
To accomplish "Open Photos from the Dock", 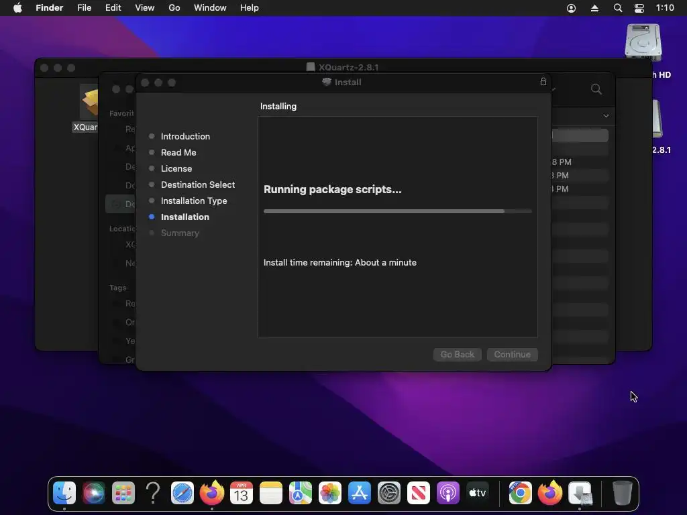I will (330, 493).
